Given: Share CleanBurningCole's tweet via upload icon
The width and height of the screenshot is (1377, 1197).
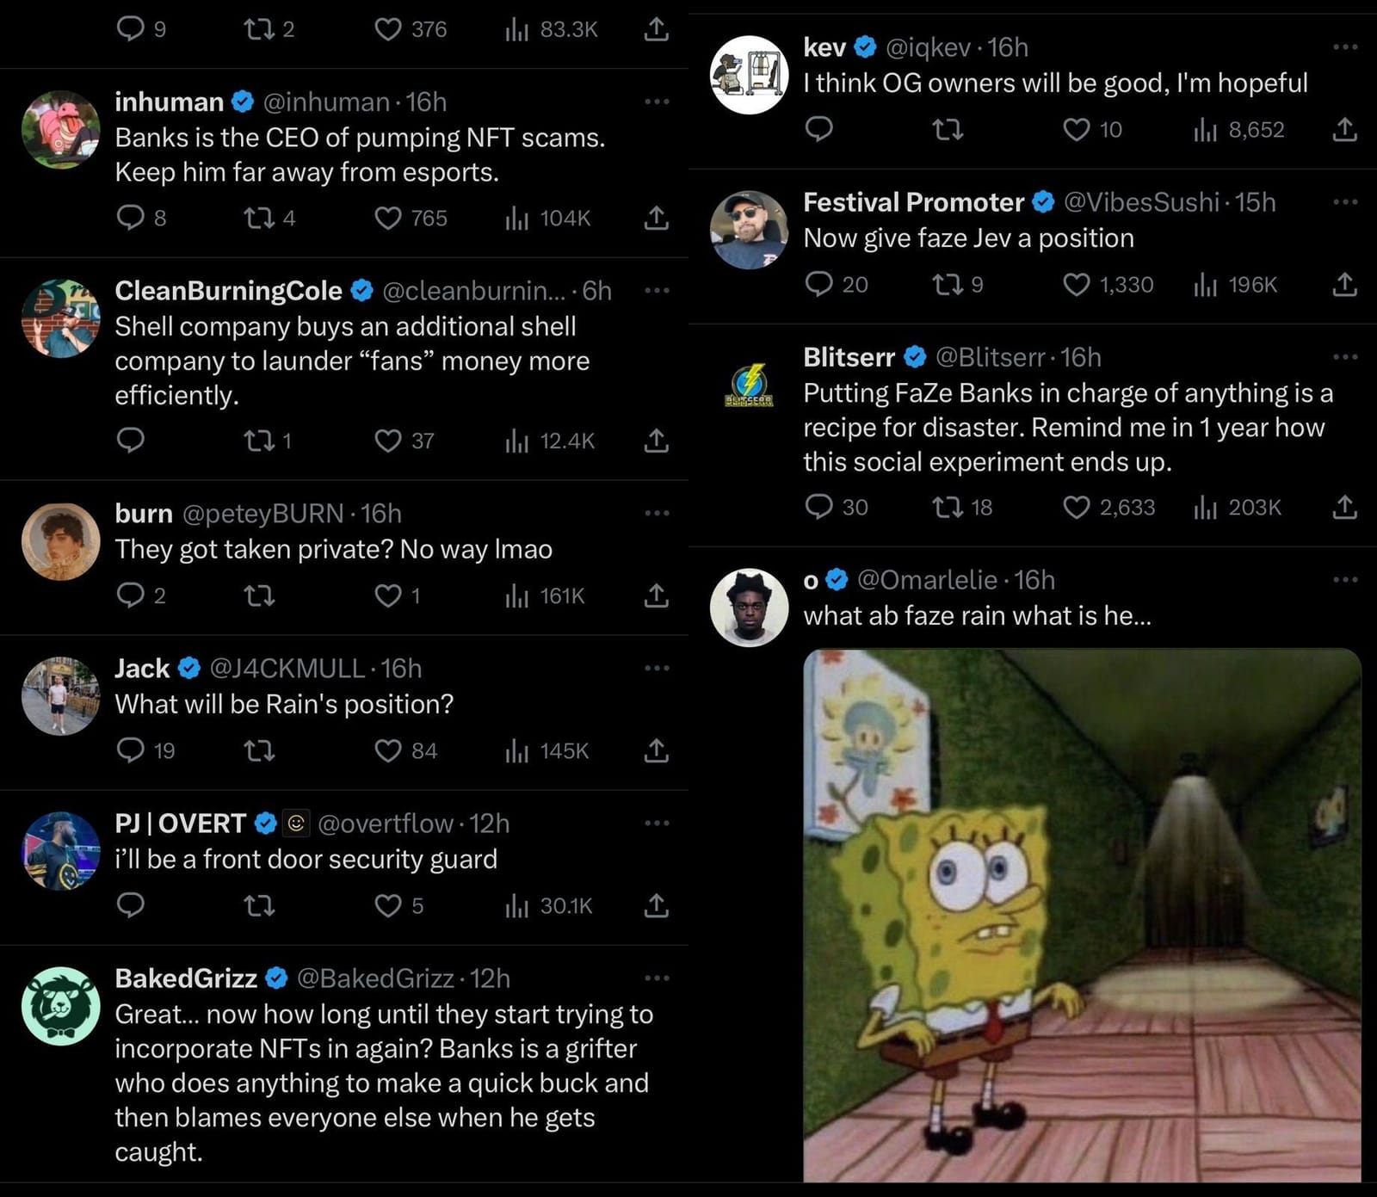Looking at the screenshot, I should pos(656,441).
